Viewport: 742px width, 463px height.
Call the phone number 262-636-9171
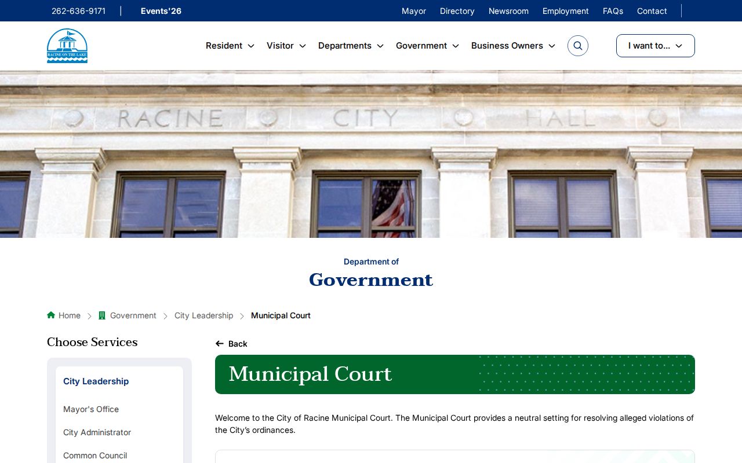(x=78, y=11)
